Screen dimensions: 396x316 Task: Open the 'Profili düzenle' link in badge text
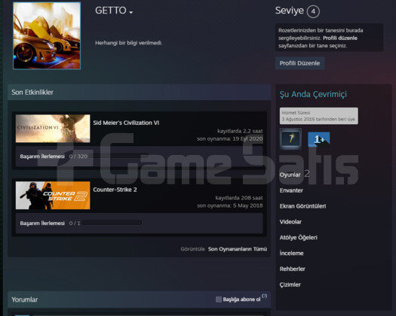coord(340,38)
